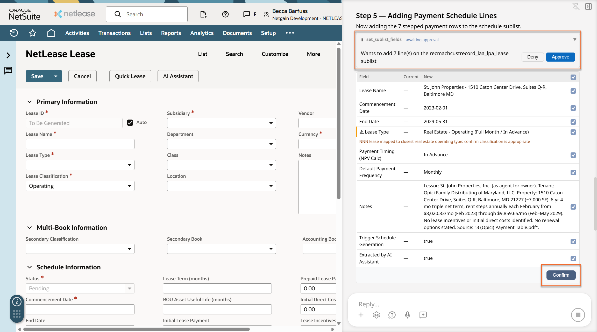This screenshot has height=332, width=597.
Task: Open the Location dropdown
Action: point(222,186)
